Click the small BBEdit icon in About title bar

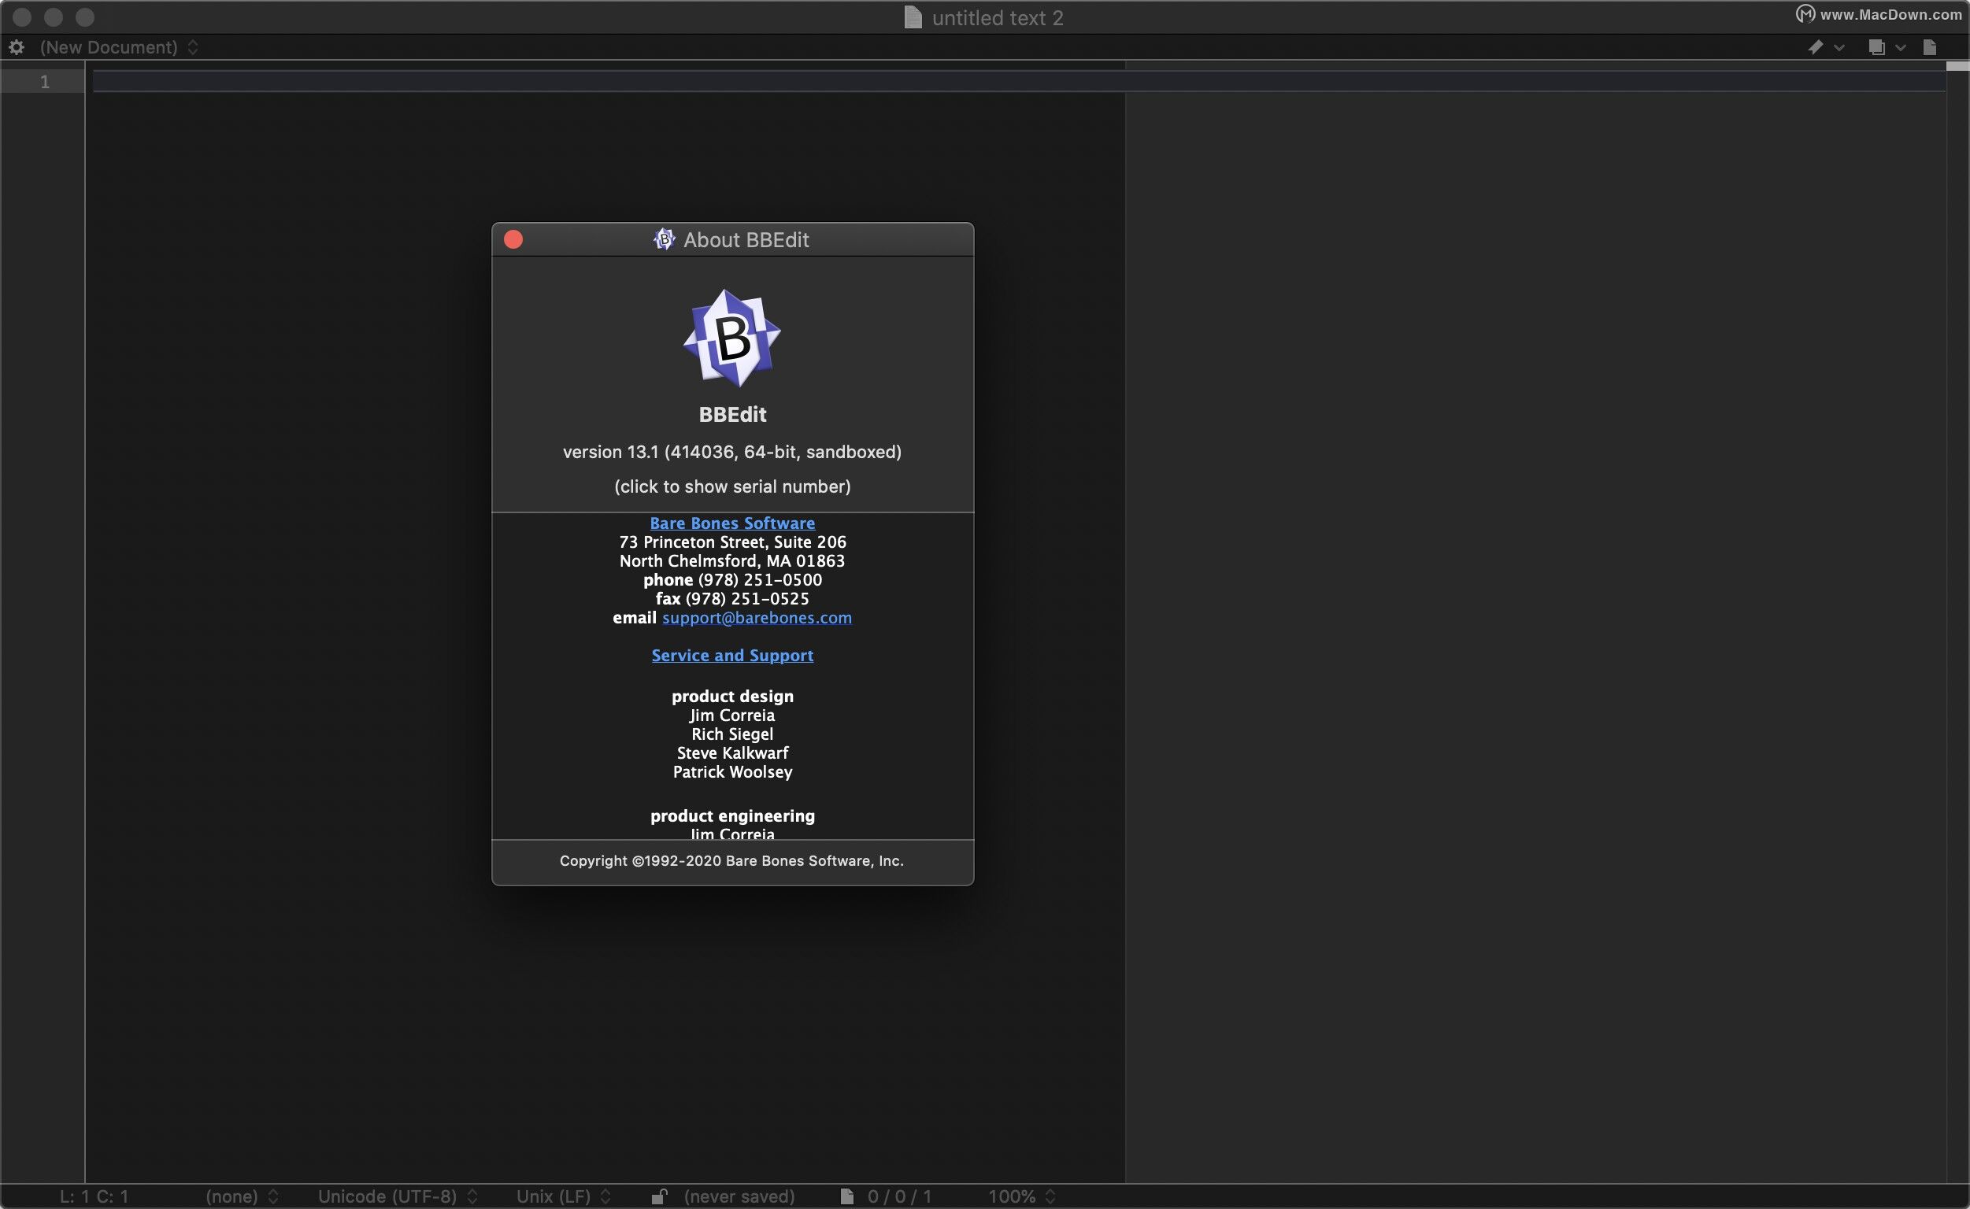click(x=664, y=239)
